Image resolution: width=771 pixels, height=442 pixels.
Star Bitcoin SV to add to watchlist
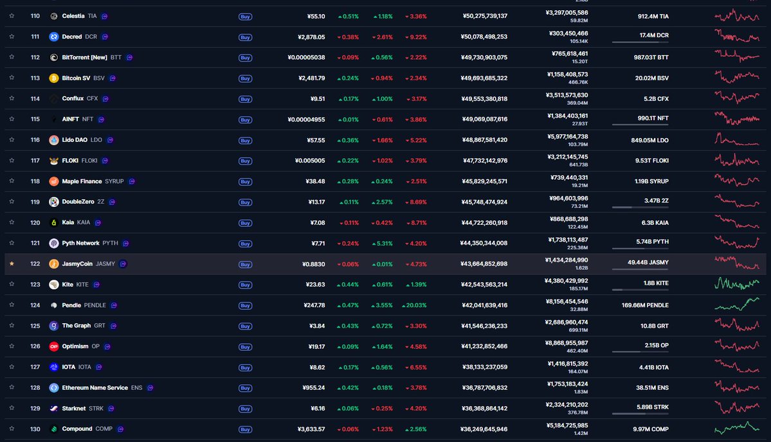(x=12, y=78)
